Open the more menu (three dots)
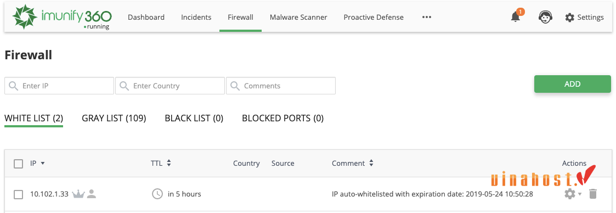Viewport: 616px width, 213px height. tap(427, 17)
